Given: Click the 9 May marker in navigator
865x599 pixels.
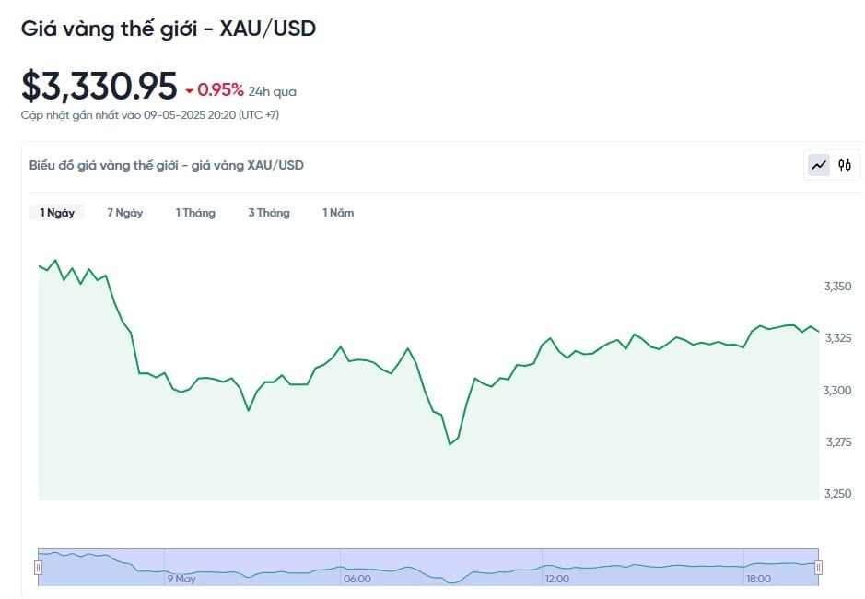Looking at the screenshot, I should [181, 579].
